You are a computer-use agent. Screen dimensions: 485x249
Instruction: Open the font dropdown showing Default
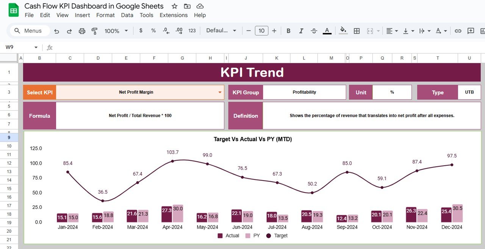(221, 31)
